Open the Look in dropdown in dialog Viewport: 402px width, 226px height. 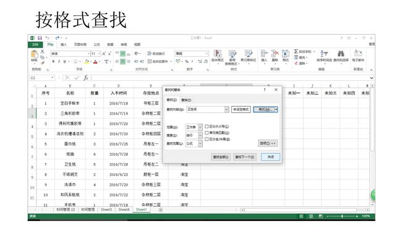pyautogui.click(x=200, y=144)
